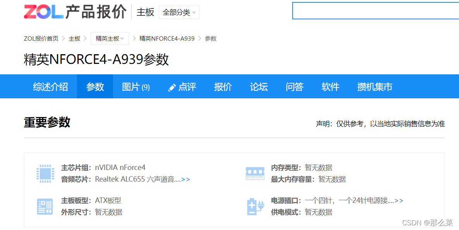Click the power plug icon beside 电源插口
The height and width of the screenshot is (230, 459).
[x=255, y=206]
